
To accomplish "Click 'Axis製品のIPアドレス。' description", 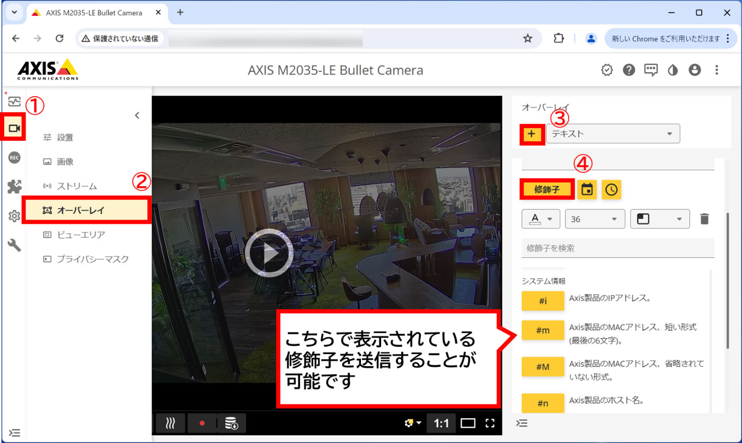I will [x=609, y=297].
